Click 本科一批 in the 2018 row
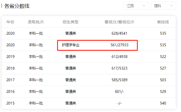The image size is (181, 112). [36, 68]
